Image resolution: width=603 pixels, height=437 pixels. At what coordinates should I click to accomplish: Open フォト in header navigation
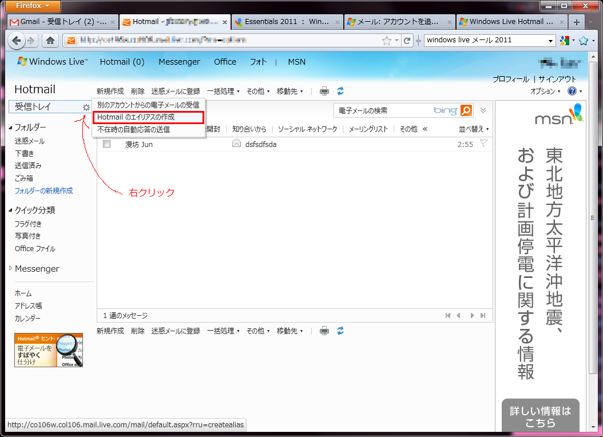point(258,62)
